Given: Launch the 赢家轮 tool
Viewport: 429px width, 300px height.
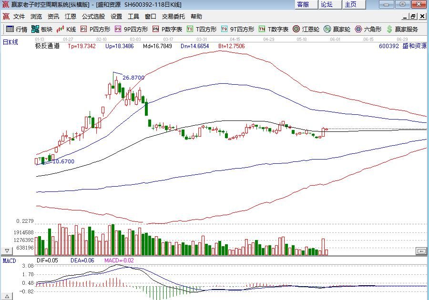Looking at the screenshot, I should click(337, 29).
